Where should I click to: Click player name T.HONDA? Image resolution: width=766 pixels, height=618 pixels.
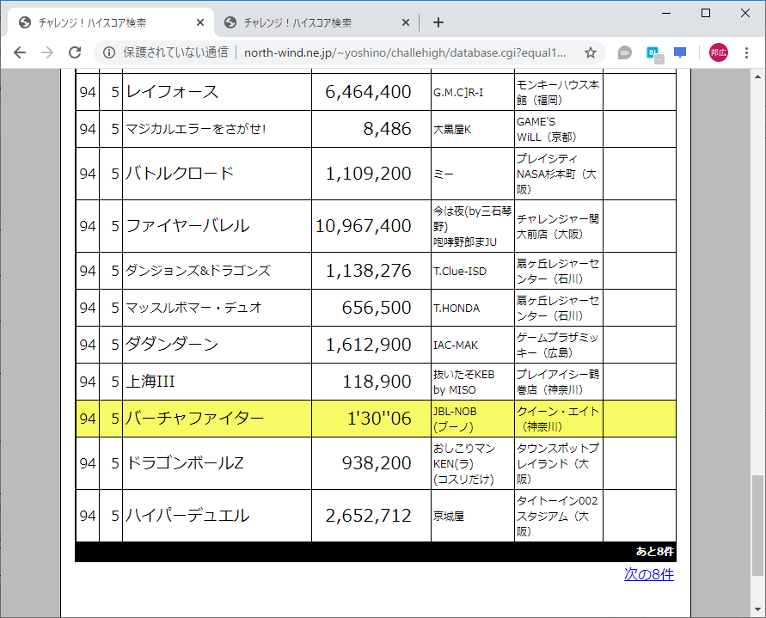457,309
